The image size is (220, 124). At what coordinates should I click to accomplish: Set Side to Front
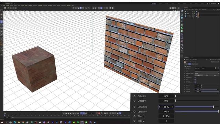(207, 75)
